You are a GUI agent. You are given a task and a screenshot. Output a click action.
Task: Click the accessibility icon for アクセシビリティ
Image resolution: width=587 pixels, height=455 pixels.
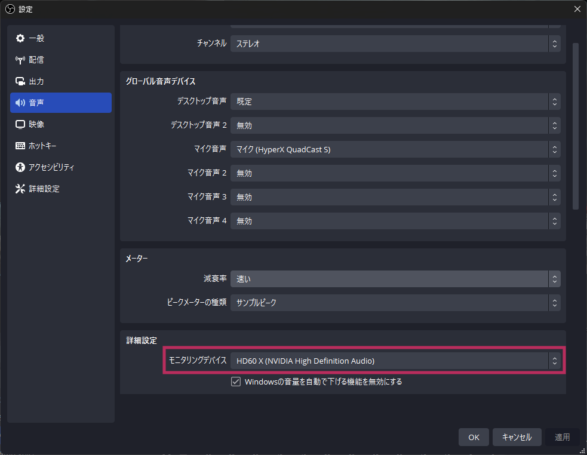coord(20,167)
